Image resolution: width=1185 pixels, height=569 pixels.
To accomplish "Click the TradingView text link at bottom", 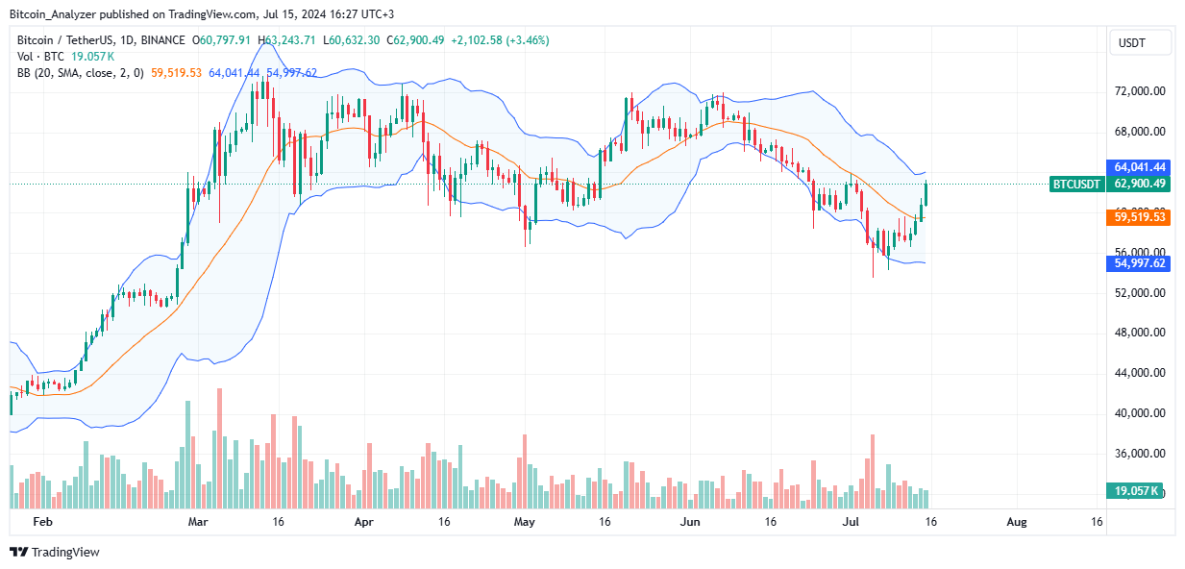I will pos(65,552).
